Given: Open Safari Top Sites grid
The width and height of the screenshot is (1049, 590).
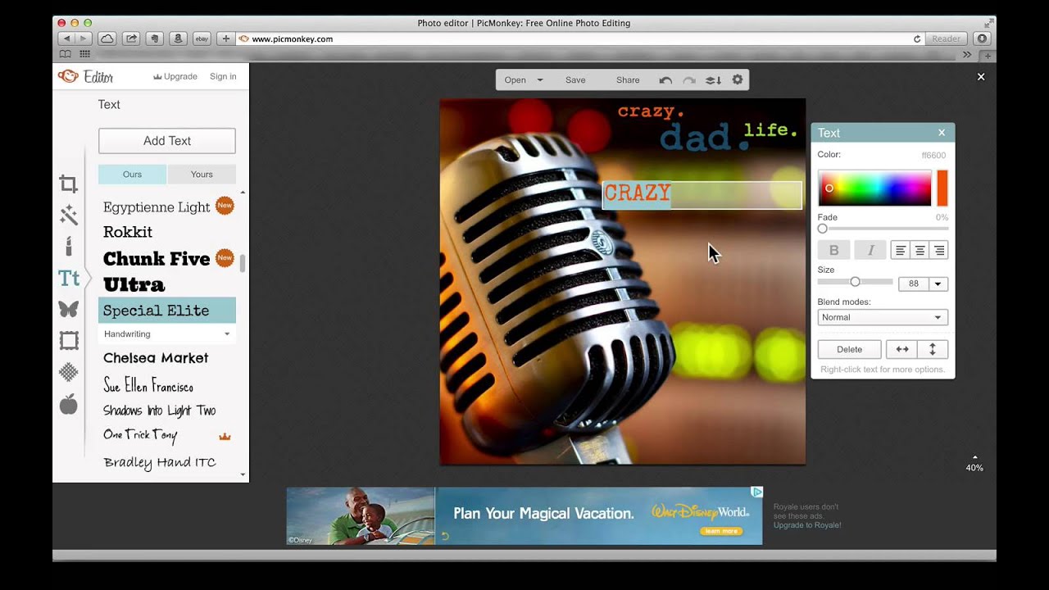Looking at the screenshot, I should click(84, 54).
